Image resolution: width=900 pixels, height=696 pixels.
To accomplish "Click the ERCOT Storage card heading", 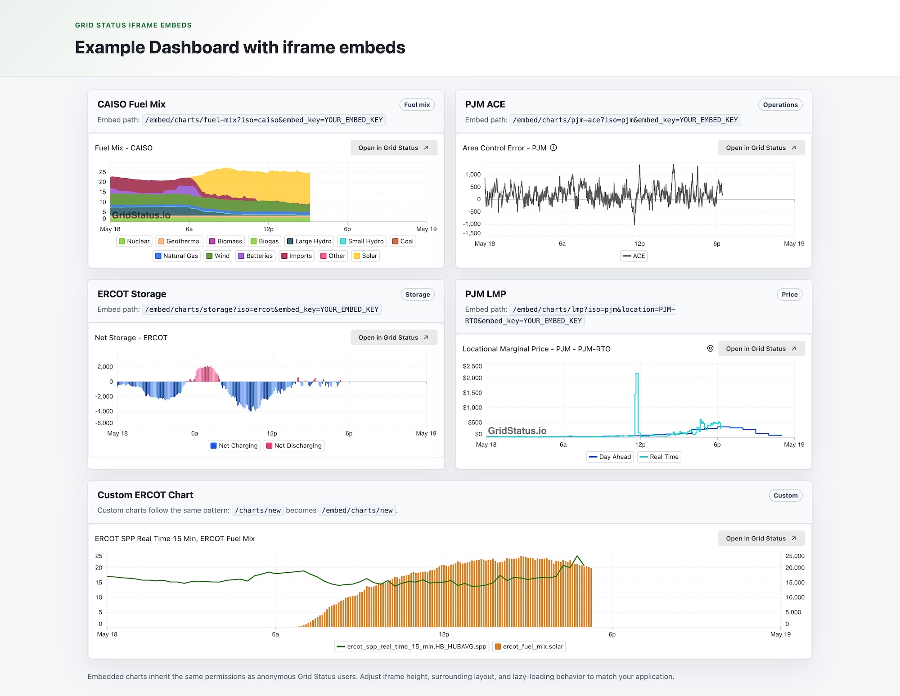I will 132,294.
